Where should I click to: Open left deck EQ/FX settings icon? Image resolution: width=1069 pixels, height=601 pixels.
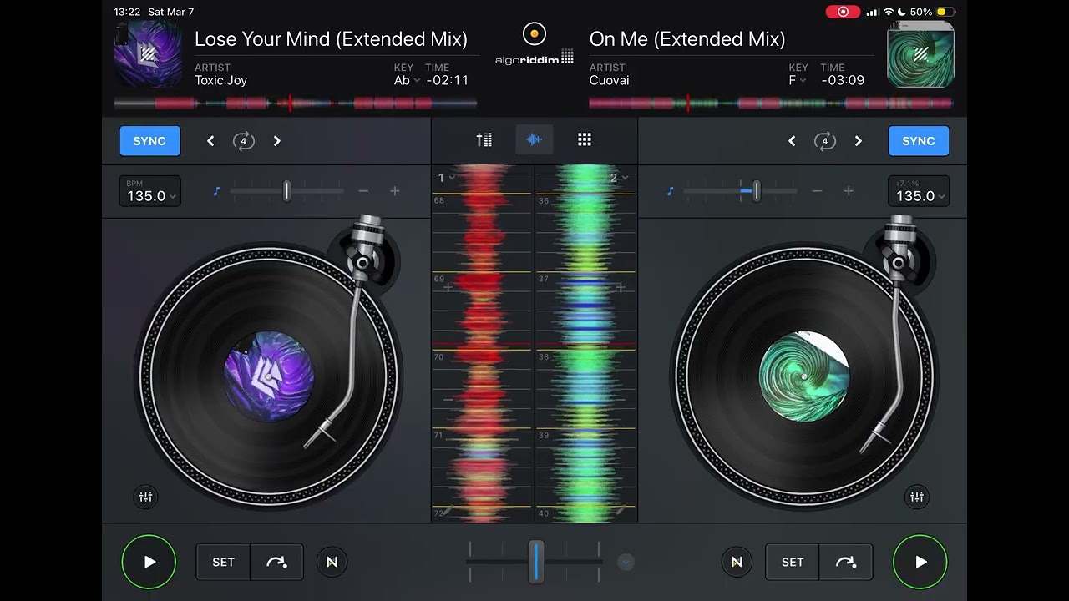tap(146, 497)
